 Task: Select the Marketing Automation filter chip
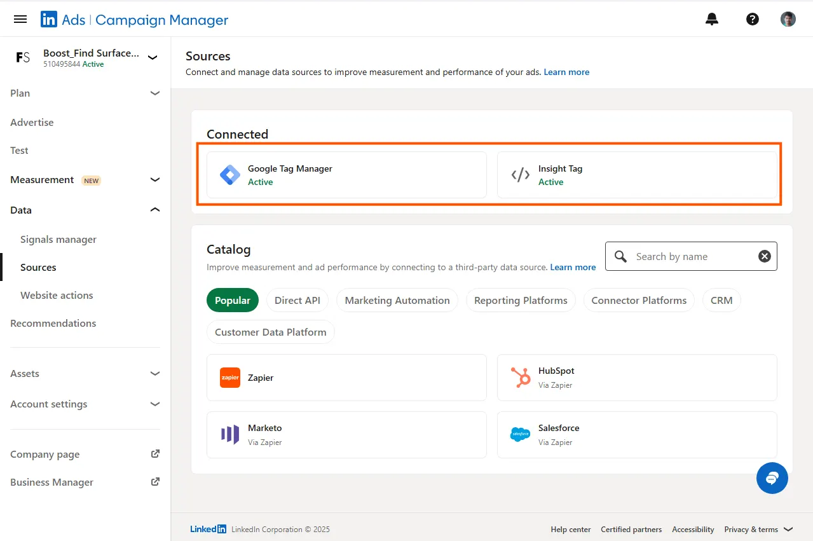(397, 300)
